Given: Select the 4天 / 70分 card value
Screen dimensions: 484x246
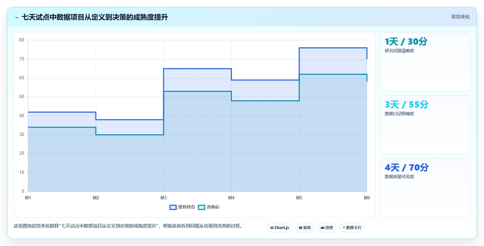Looking at the screenshot, I should tap(407, 168).
